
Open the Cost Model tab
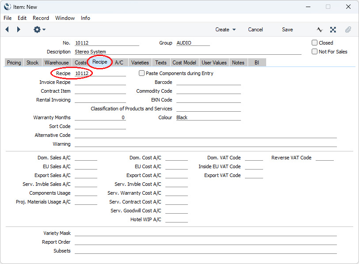184,63
